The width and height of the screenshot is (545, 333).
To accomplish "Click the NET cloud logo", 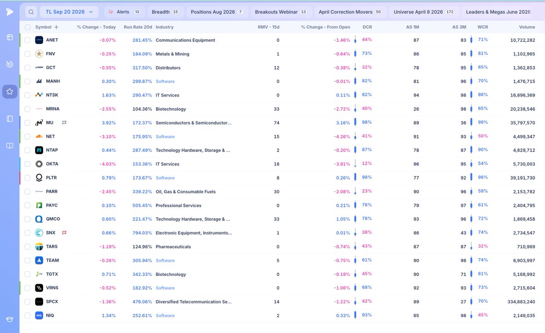I will 39,137.
